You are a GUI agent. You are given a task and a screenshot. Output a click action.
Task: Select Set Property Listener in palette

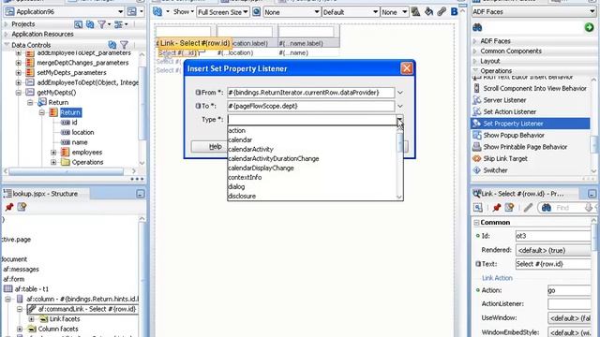[x=513, y=124]
